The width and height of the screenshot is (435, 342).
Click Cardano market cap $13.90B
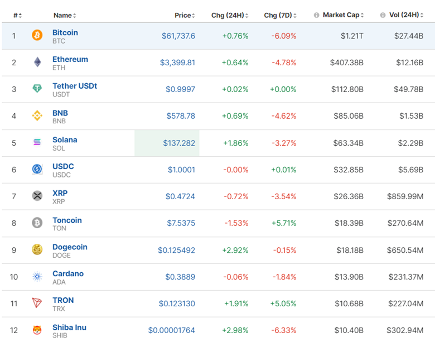coord(349,277)
